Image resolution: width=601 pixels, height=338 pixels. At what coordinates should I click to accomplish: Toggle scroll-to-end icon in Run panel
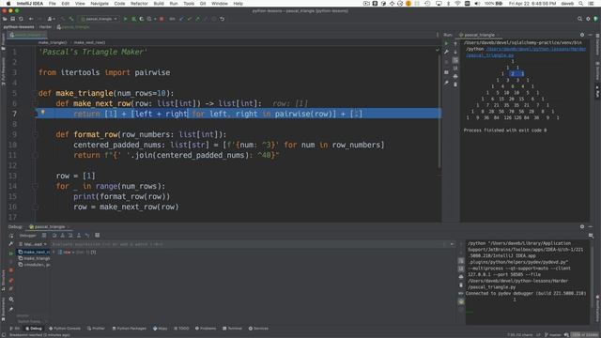pyautogui.click(x=455, y=69)
